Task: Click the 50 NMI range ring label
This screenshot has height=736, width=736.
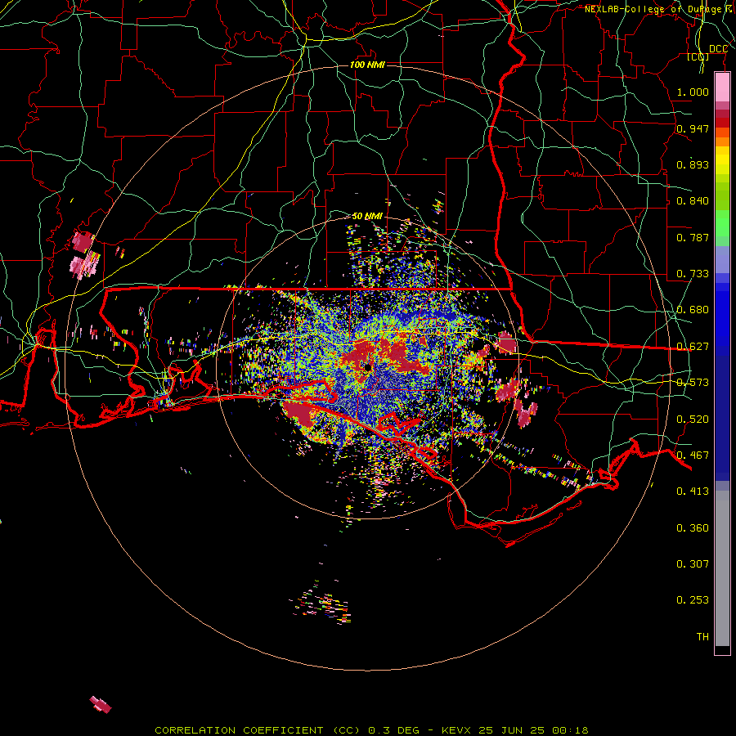Action: point(367,216)
